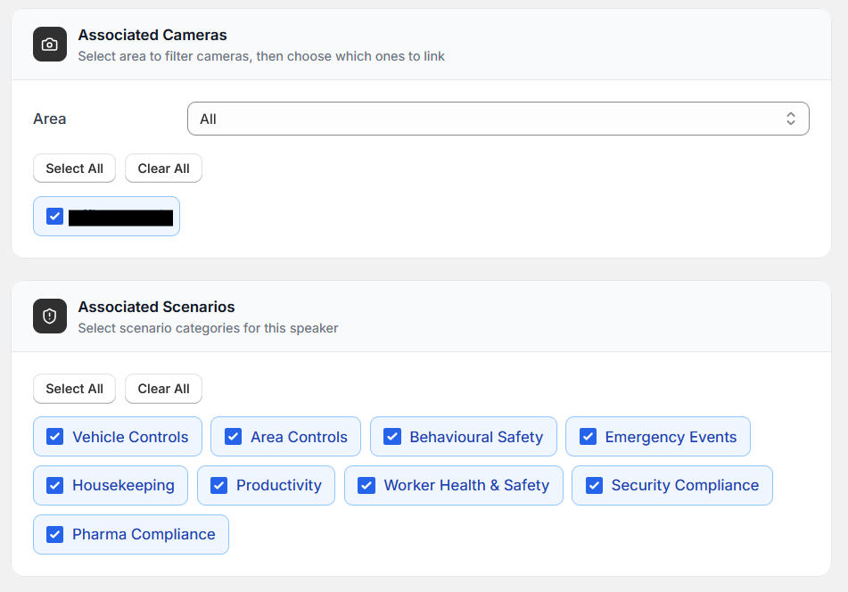Click Select All under Associated Scenarios
The width and height of the screenshot is (848, 592).
pos(75,389)
